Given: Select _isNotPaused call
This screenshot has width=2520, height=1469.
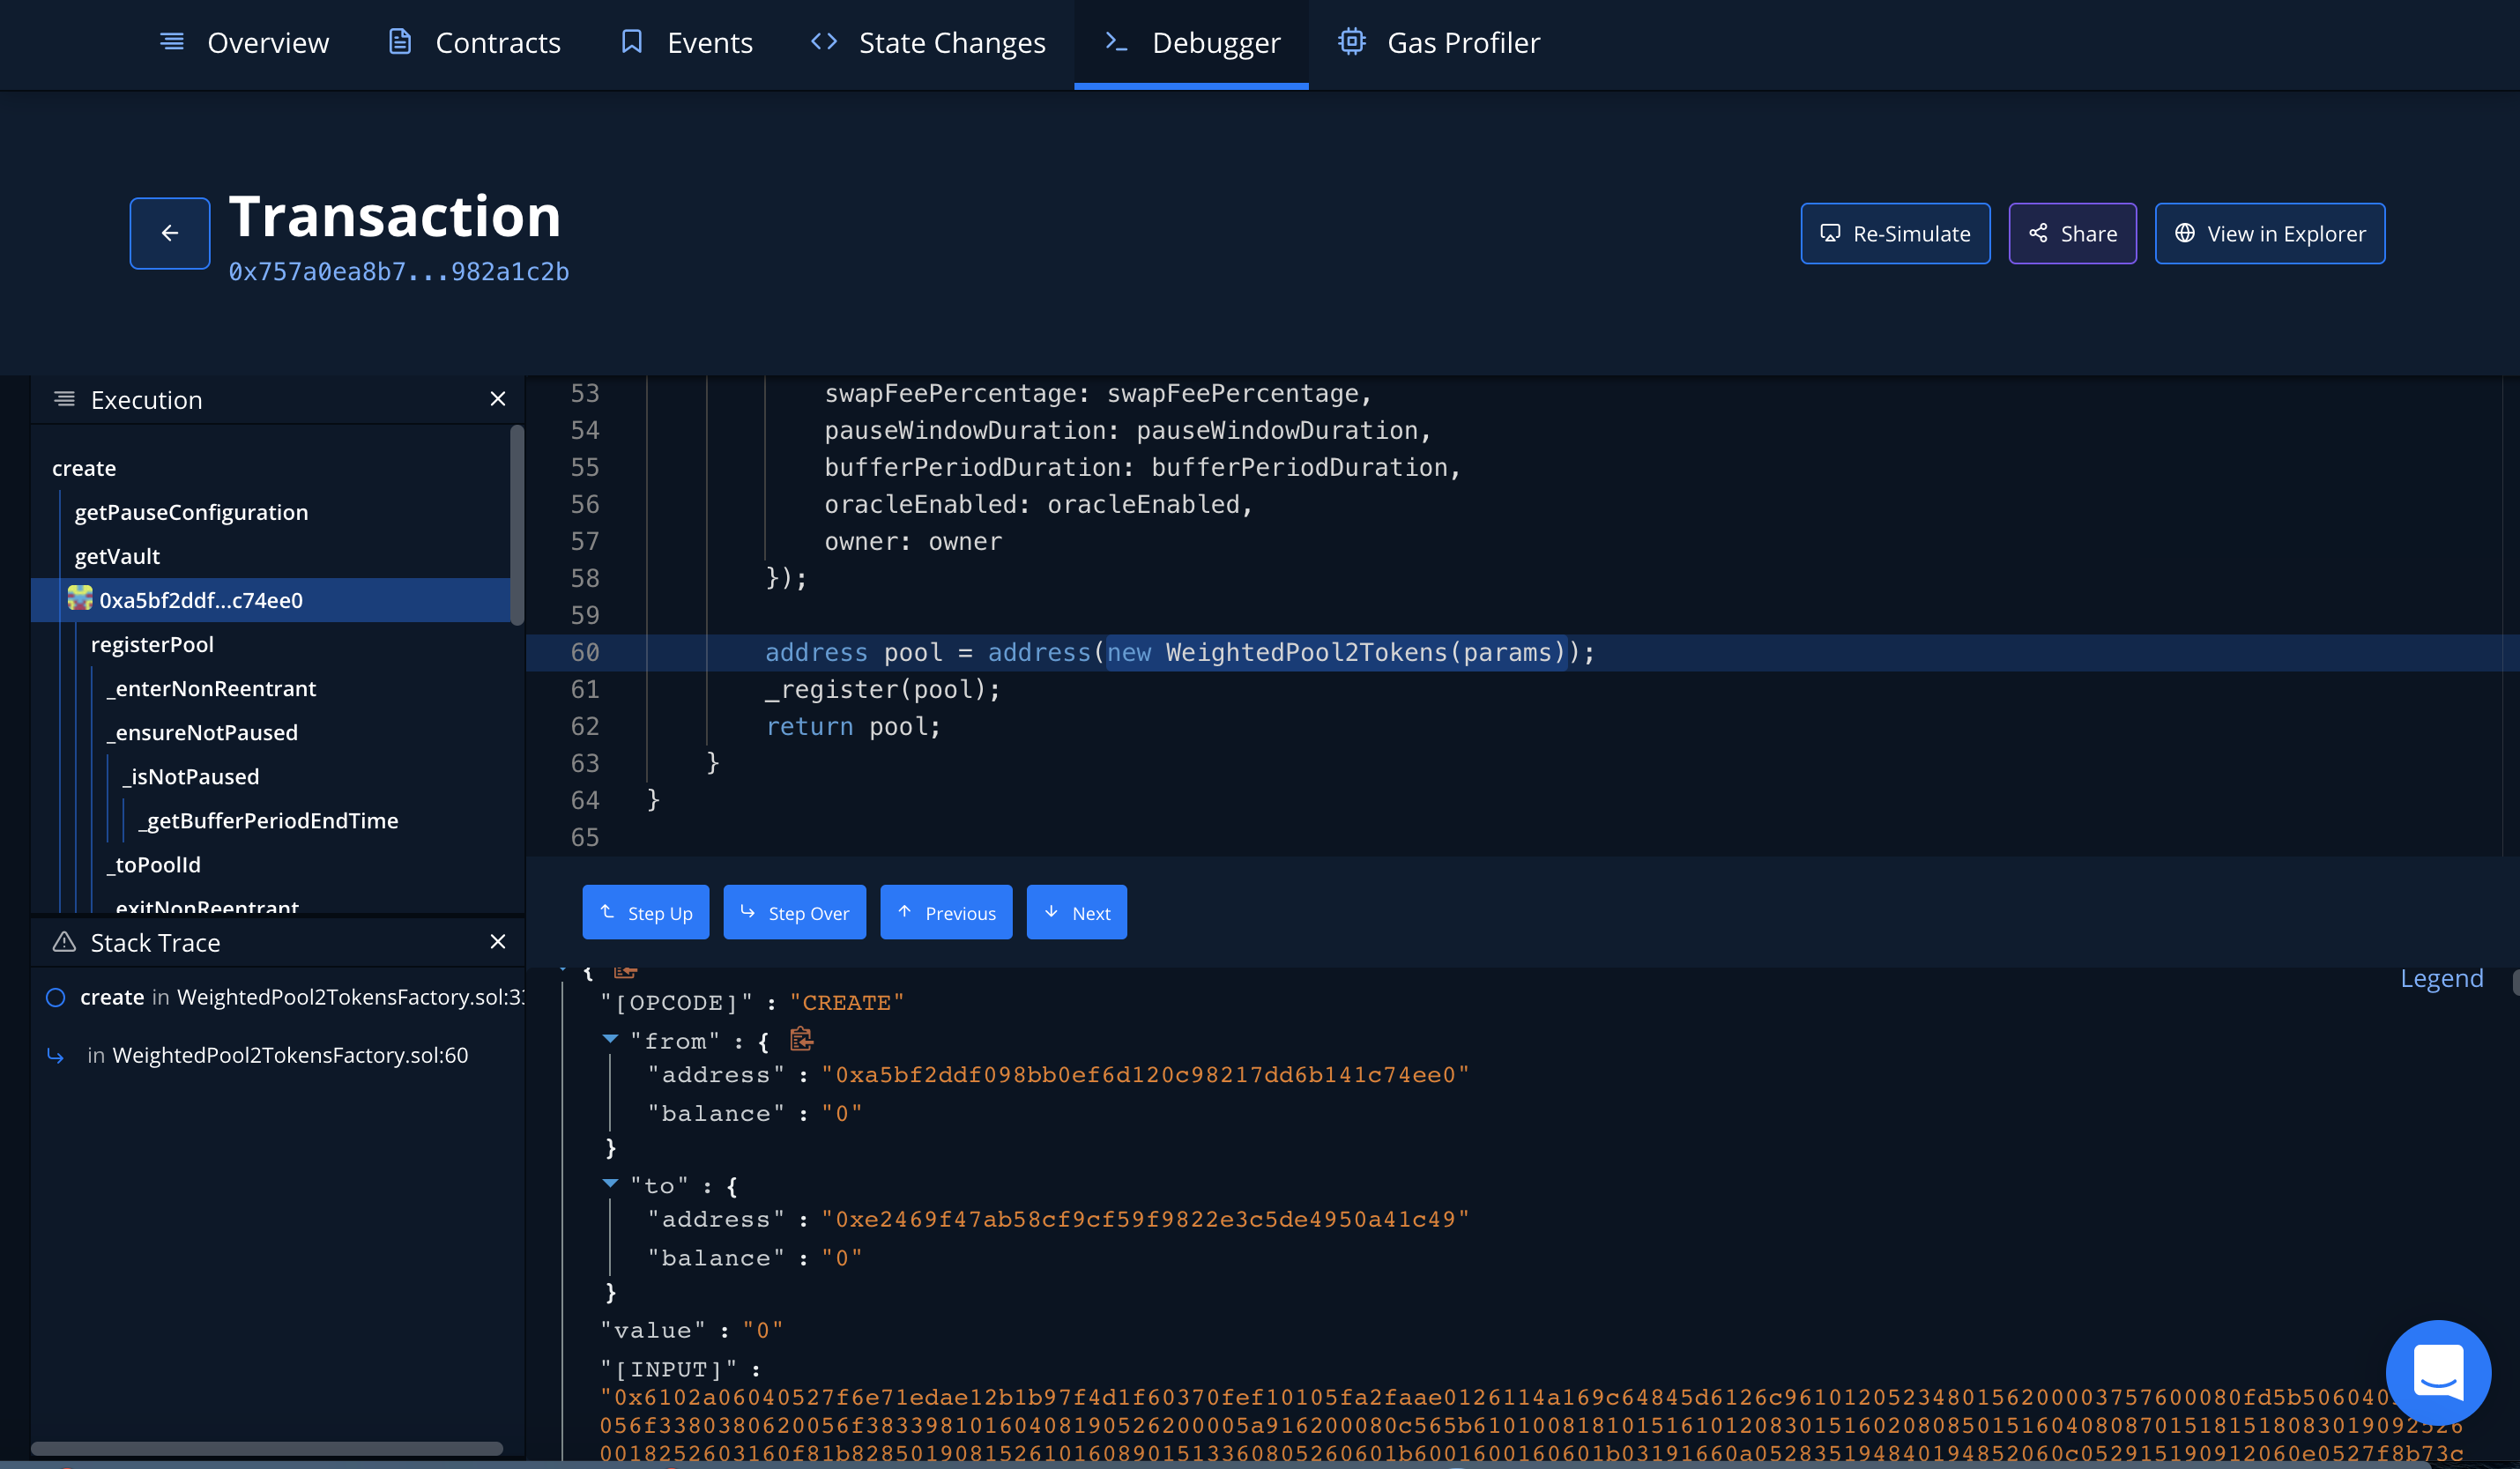Looking at the screenshot, I should [x=191, y=776].
